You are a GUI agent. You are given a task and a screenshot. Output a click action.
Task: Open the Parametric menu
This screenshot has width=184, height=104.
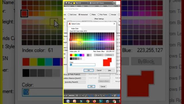(111, 6)
